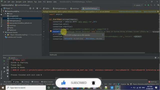Open Task View on the taskbar

click(54, 88)
